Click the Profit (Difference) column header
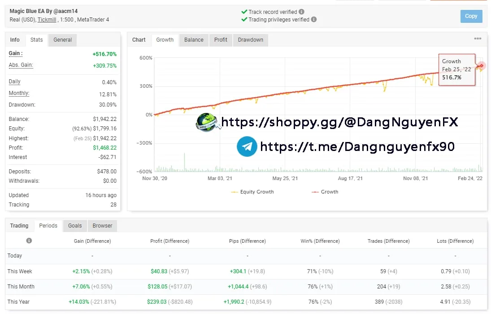The height and width of the screenshot is (314, 491). pos(170,241)
